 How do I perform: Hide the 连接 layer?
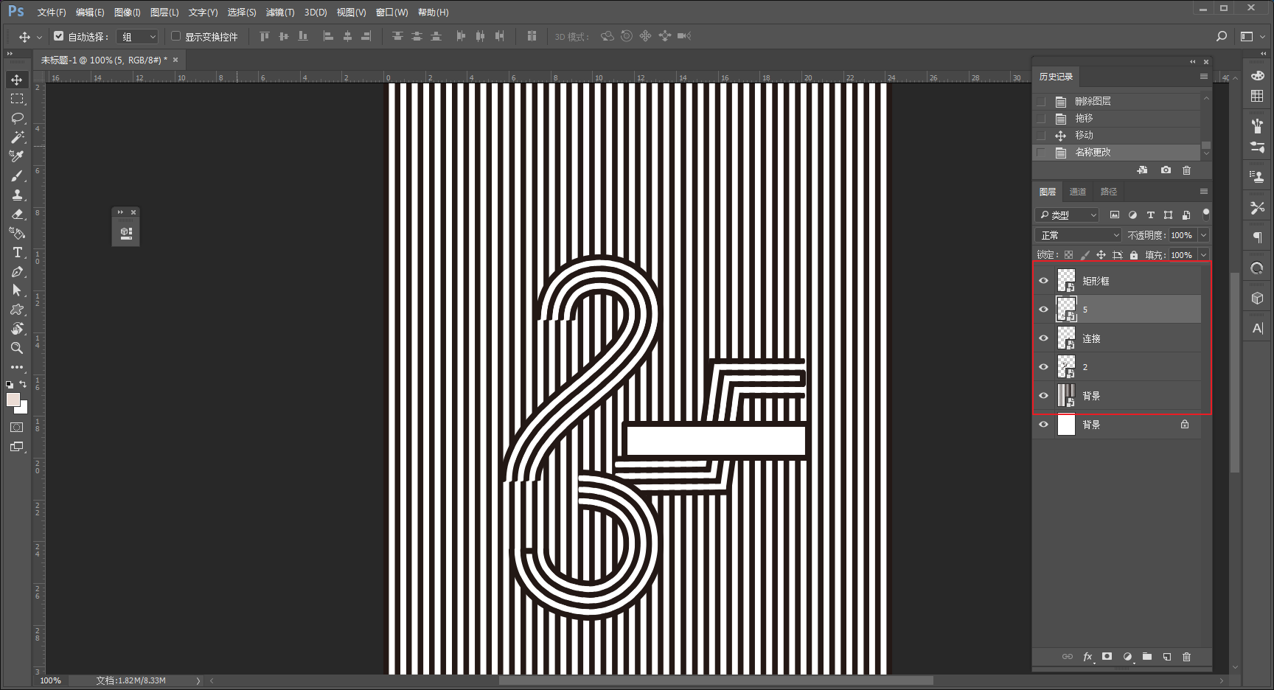(x=1043, y=338)
